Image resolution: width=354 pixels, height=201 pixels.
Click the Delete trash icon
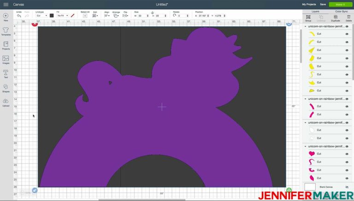(348, 17)
